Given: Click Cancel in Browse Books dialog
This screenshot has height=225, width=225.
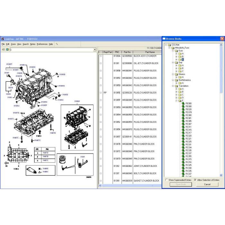Looking at the screenshot, I should [207, 184].
